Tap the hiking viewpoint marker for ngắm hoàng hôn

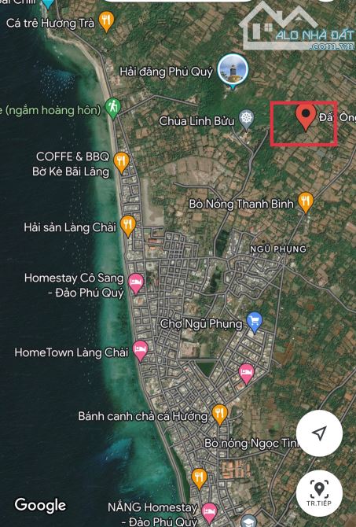click(x=113, y=109)
